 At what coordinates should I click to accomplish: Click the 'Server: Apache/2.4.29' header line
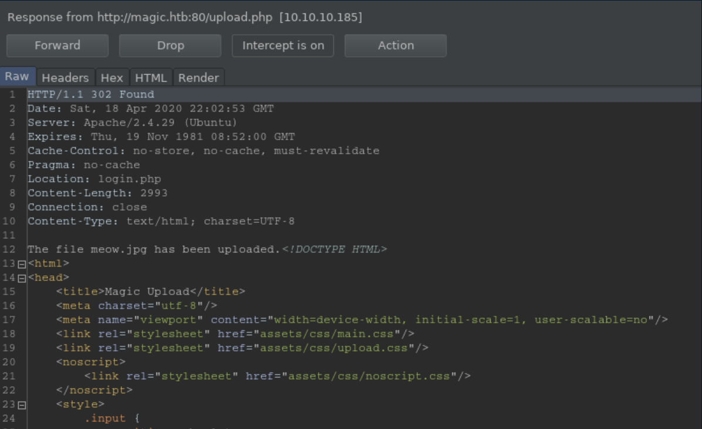[132, 123]
